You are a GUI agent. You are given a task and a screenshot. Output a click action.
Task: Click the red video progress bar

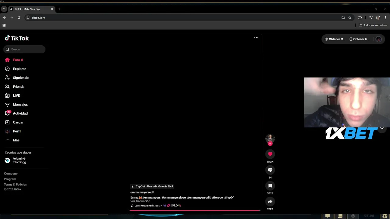[x=195, y=210]
